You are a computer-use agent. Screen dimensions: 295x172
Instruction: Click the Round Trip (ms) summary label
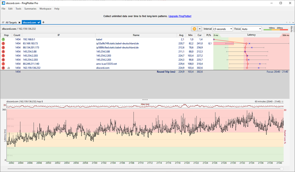166,72
